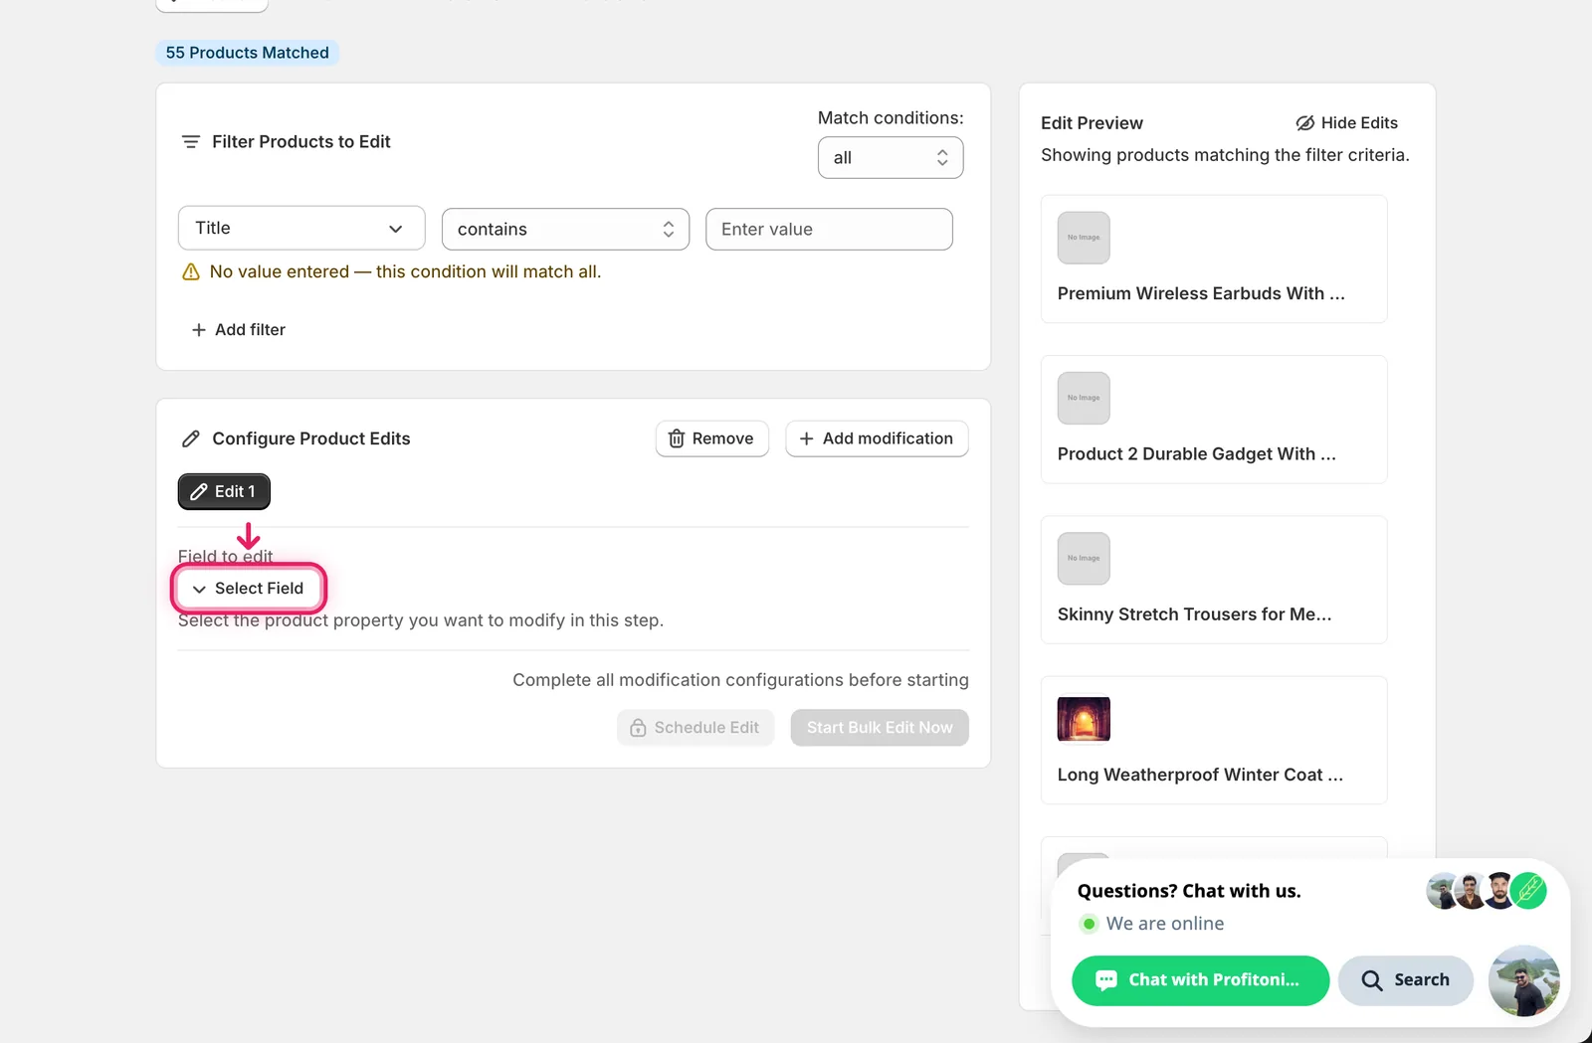
Task: Click the Chat with Profitoni button
Action: 1200,980
